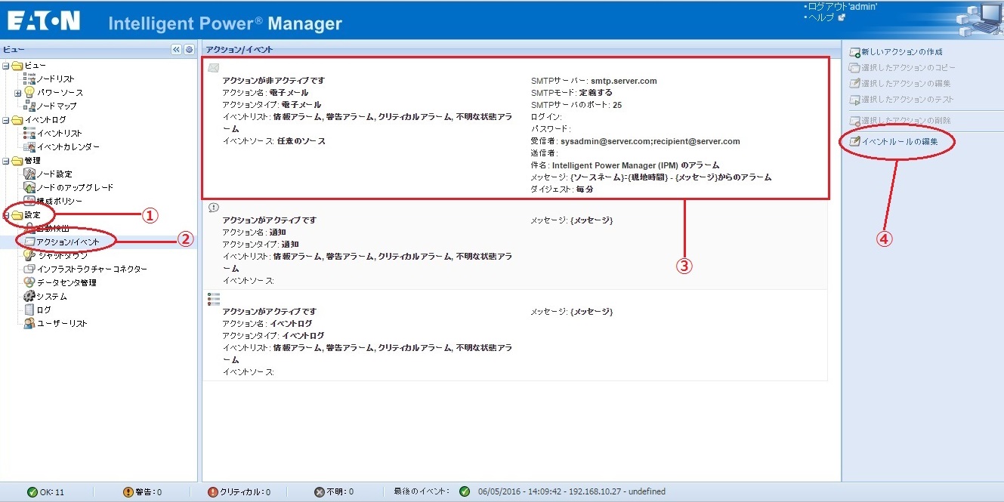Click the EATON logo

click(44, 20)
